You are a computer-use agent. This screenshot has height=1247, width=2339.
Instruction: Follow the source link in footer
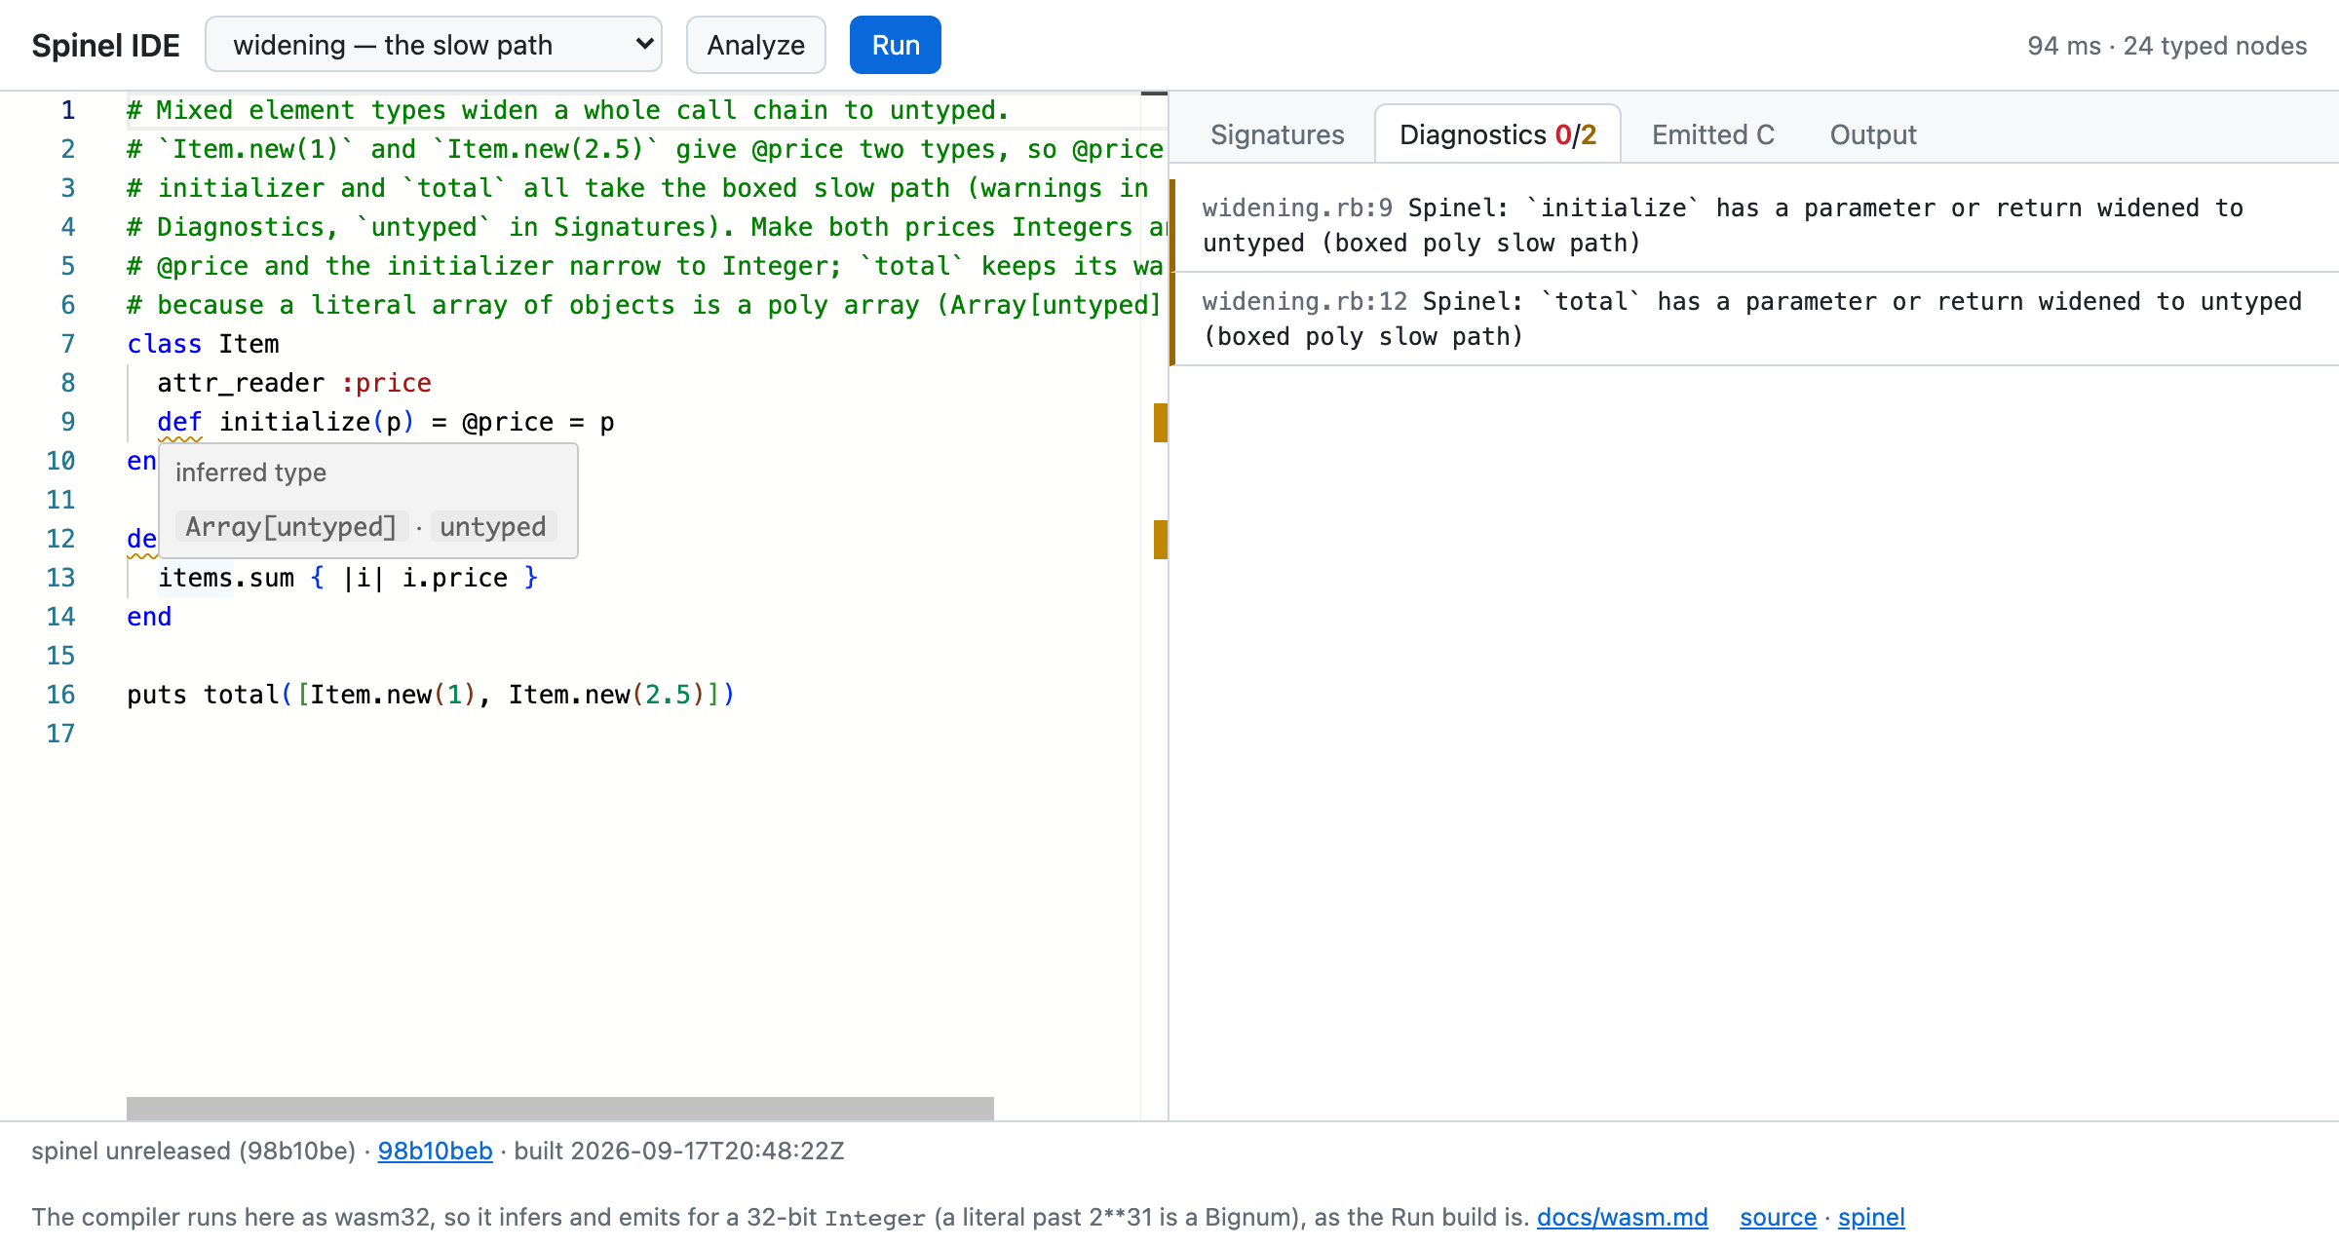(1778, 1217)
